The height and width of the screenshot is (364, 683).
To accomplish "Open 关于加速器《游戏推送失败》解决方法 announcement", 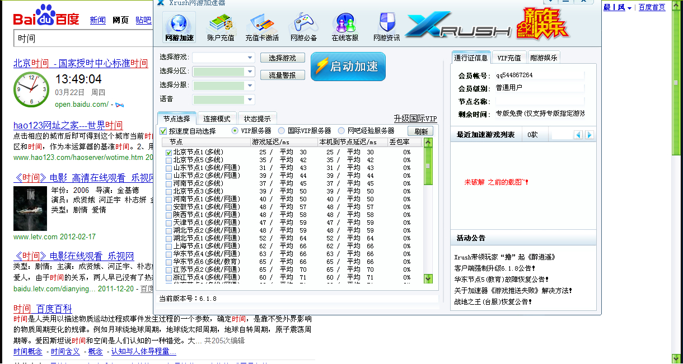I will 513,290.
